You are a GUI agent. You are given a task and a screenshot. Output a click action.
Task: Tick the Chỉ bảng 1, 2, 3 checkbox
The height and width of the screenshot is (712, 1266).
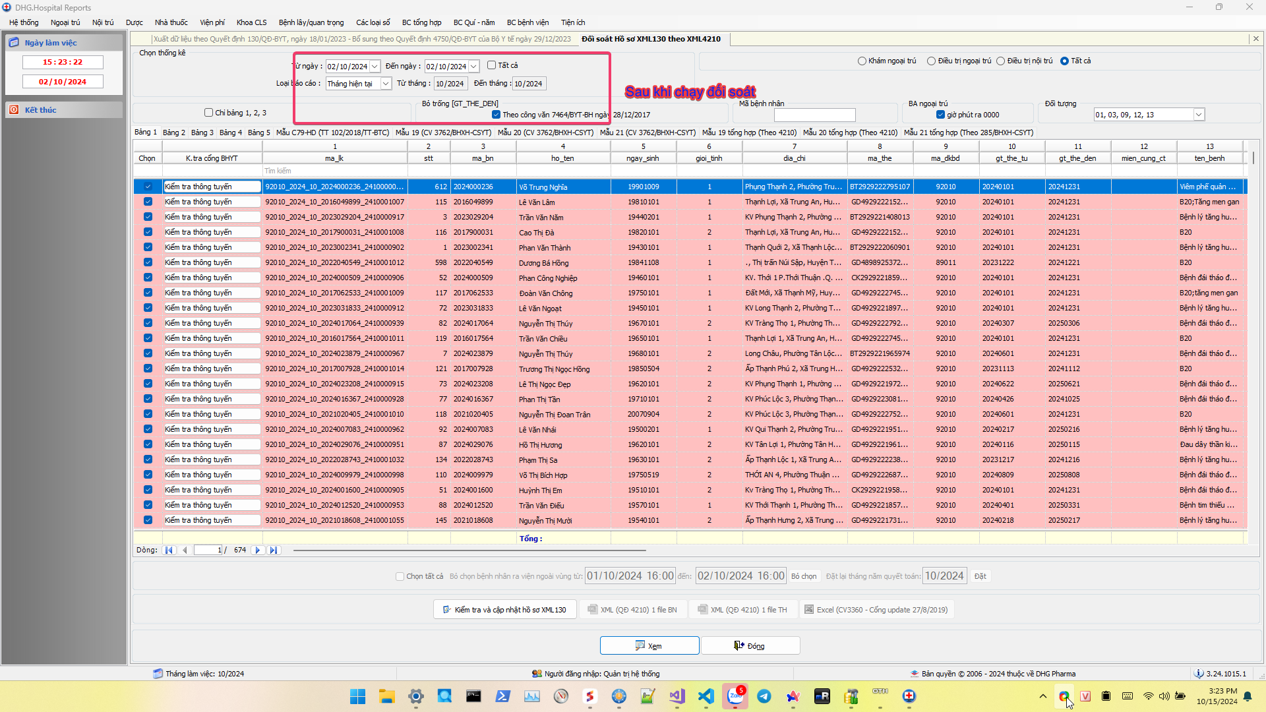coord(208,113)
